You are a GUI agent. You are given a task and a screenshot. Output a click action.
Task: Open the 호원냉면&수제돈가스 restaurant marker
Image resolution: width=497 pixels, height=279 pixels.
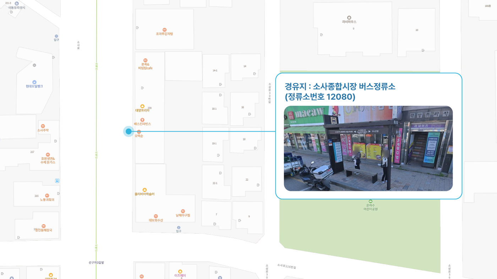tap(48, 154)
